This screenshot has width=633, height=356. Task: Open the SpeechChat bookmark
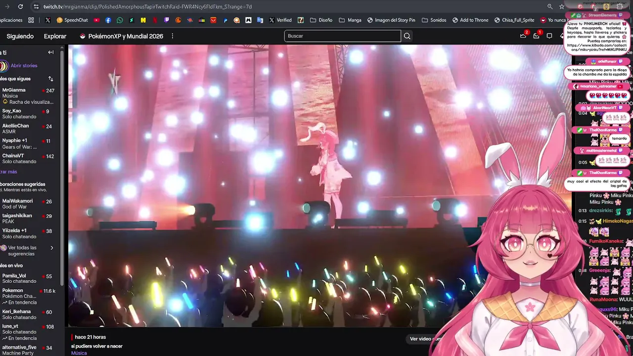[72, 20]
